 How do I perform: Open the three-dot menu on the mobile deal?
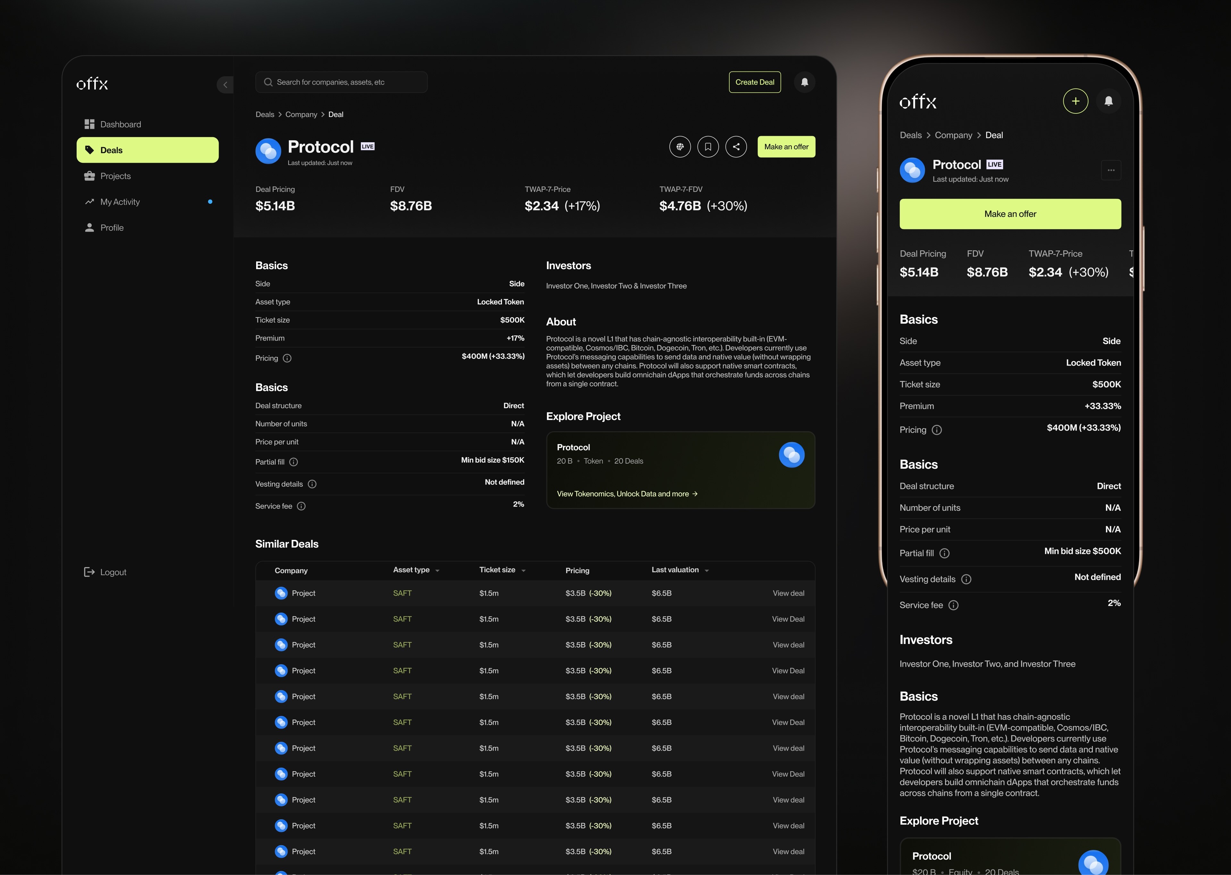click(x=1111, y=170)
